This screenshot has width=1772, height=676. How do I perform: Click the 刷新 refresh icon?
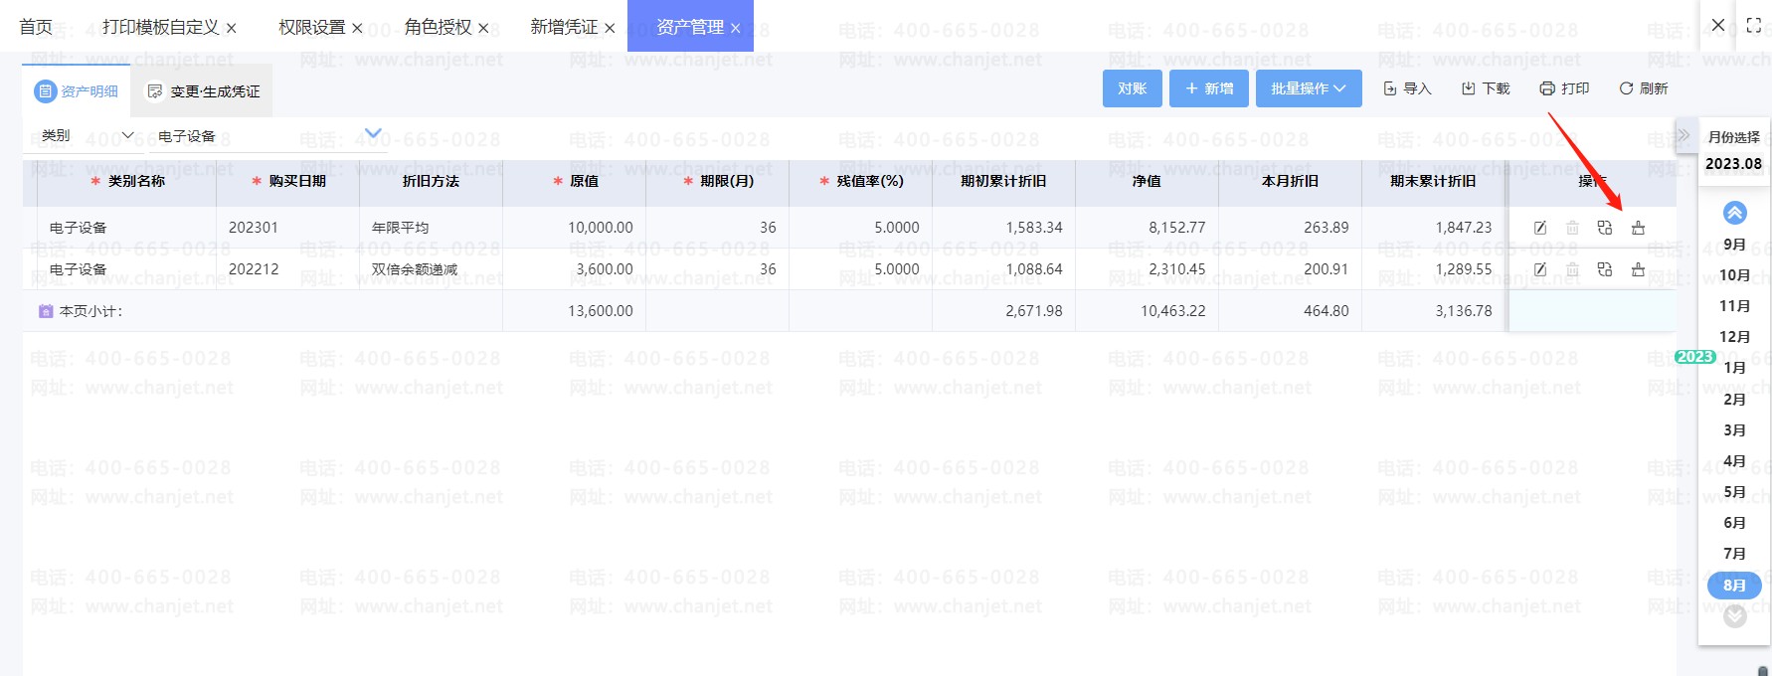pos(1627,88)
